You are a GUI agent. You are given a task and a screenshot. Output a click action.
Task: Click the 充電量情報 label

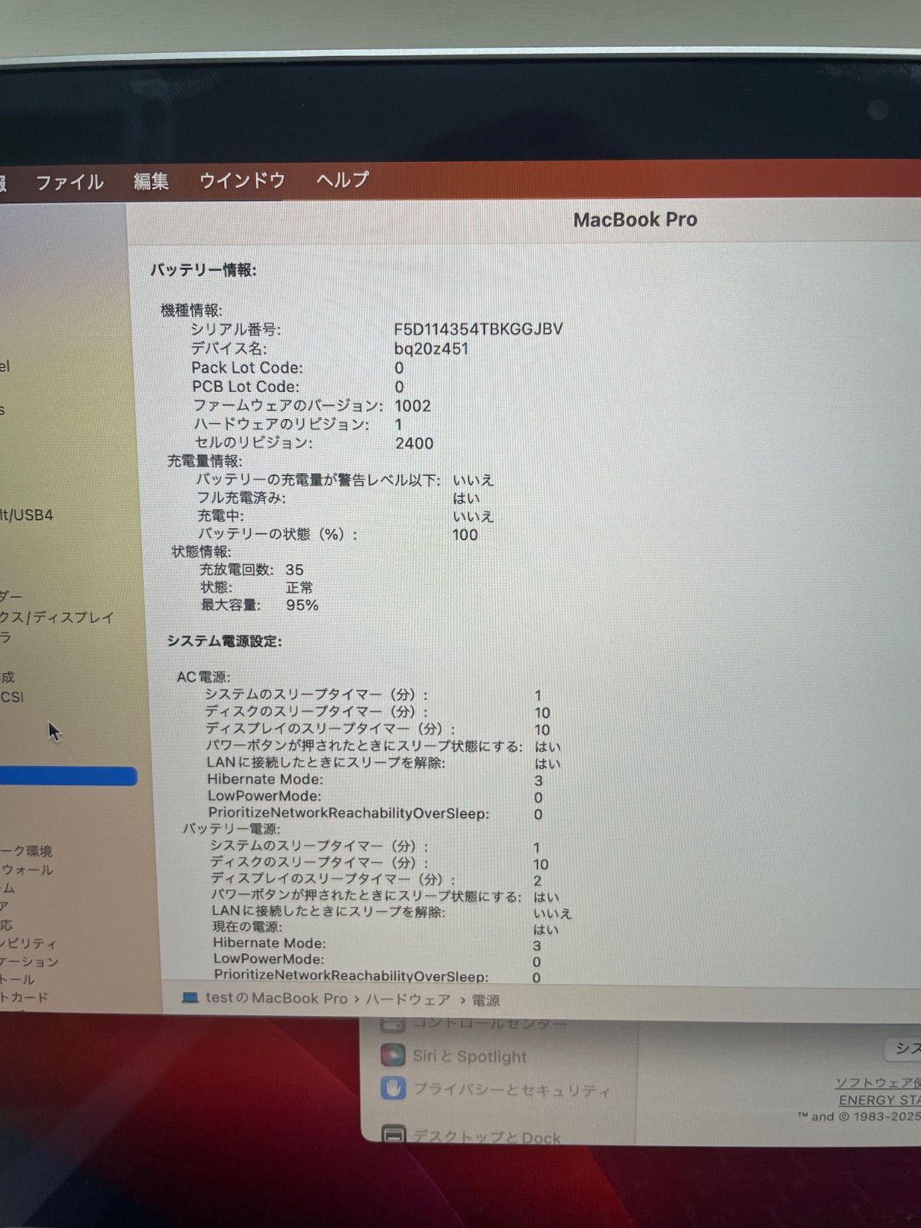(205, 460)
